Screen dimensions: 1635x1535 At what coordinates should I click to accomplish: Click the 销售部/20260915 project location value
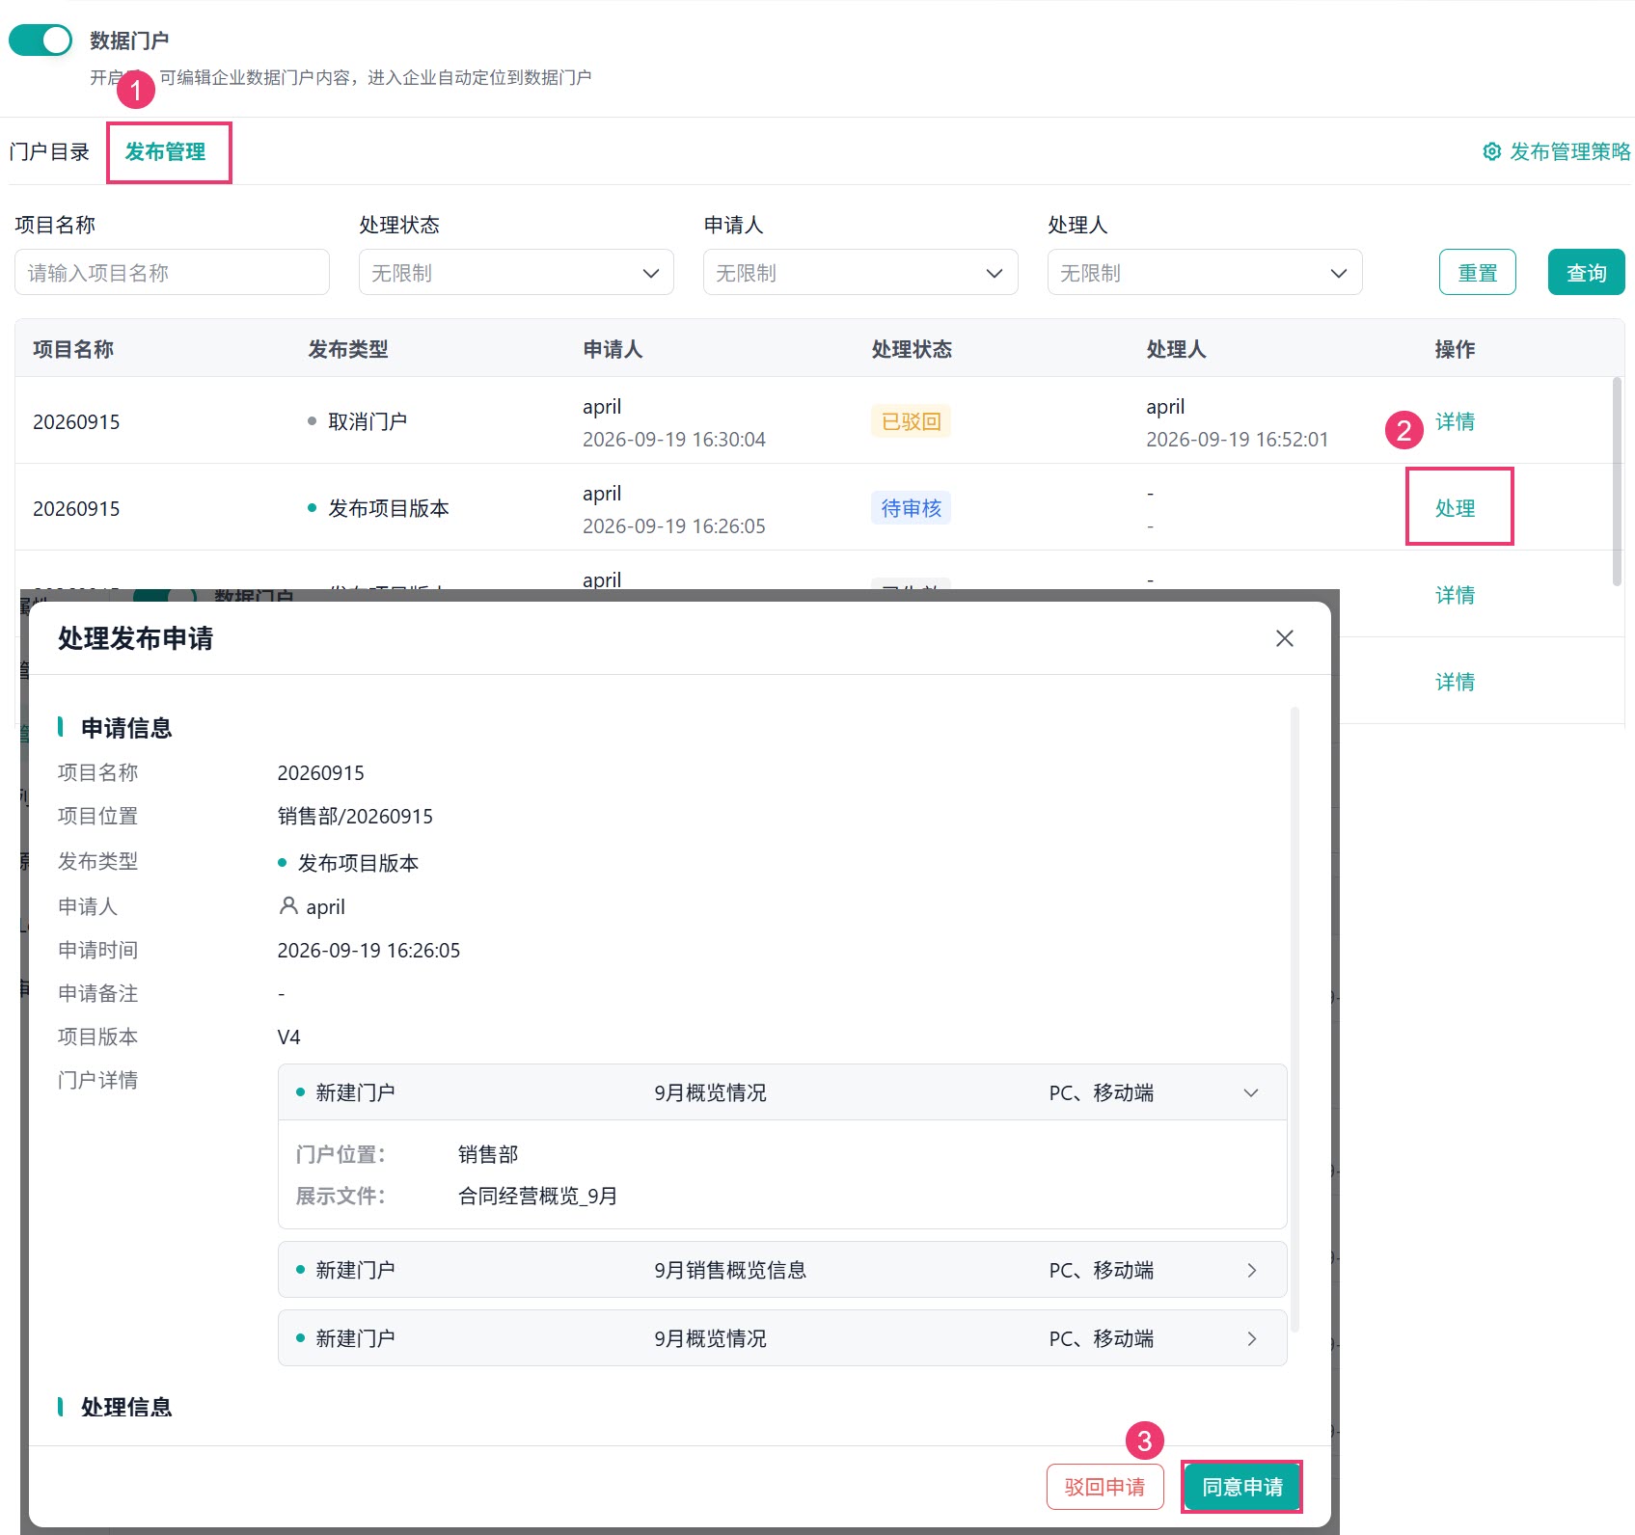tap(355, 817)
